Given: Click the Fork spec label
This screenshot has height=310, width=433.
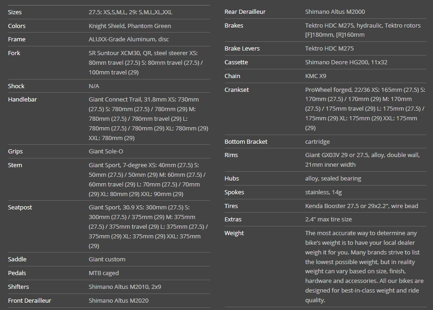Looking at the screenshot, I should tap(14, 53).
